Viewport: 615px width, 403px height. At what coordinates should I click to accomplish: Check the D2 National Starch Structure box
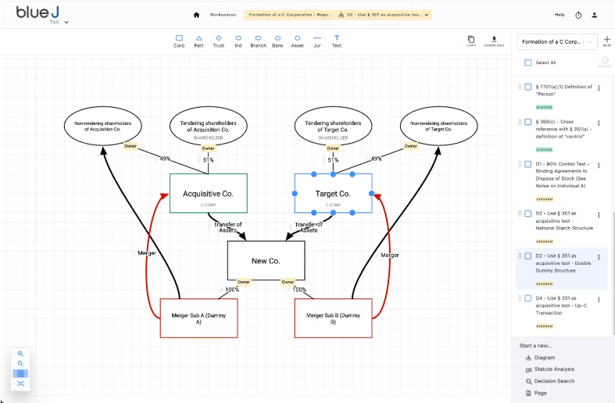point(528,213)
